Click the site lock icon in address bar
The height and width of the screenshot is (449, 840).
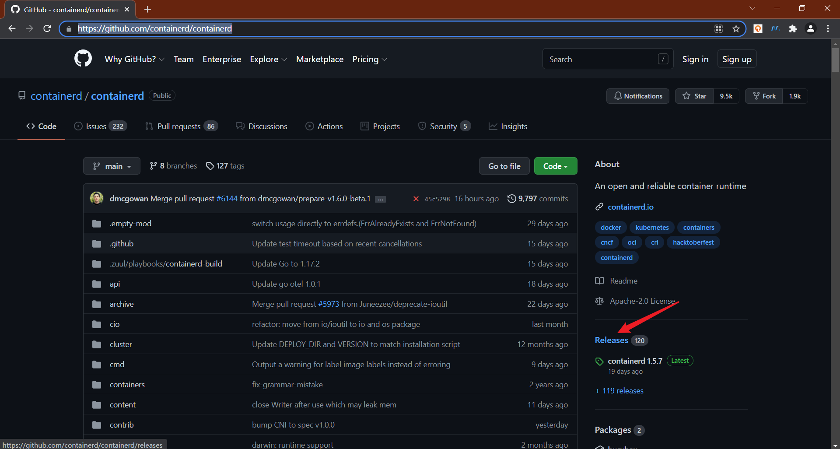click(x=69, y=29)
